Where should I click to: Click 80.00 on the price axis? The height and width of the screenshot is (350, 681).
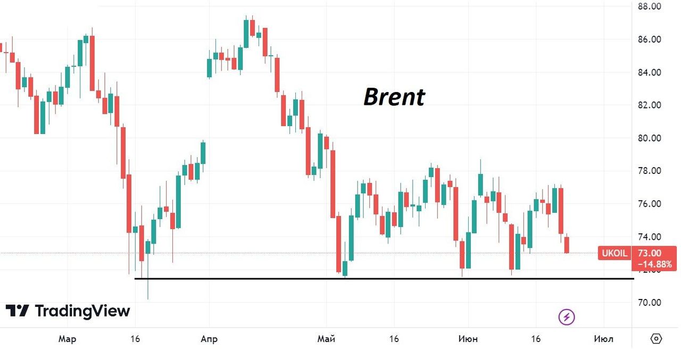tap(650, 138)
